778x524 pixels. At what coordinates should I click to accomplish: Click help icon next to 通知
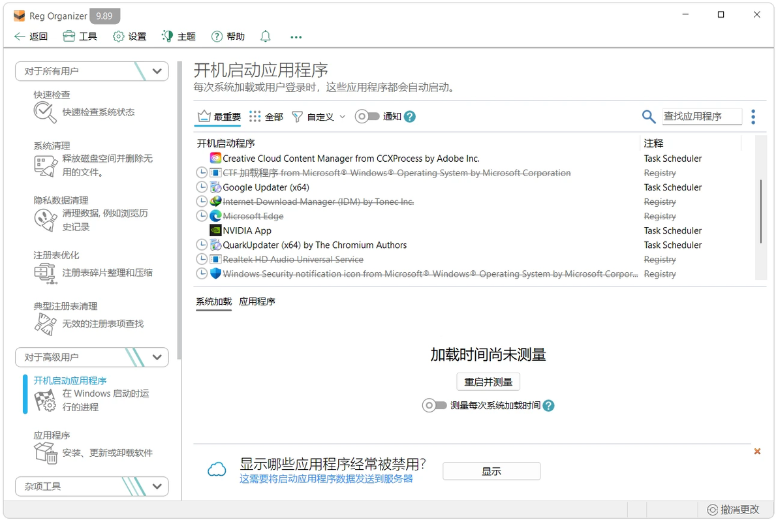(410, 117)
